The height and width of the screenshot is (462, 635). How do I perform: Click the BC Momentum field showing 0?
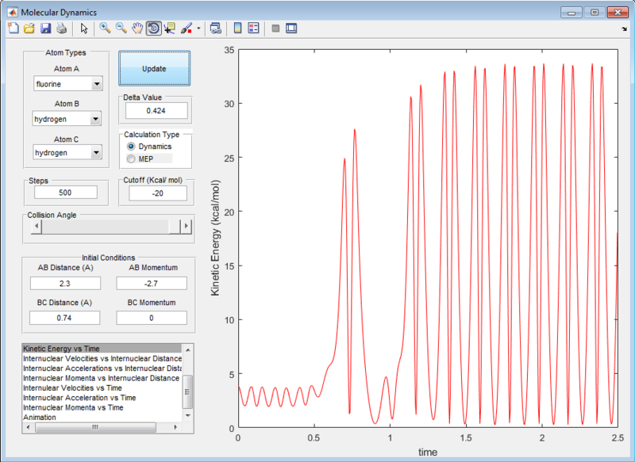tap(152, 318)
